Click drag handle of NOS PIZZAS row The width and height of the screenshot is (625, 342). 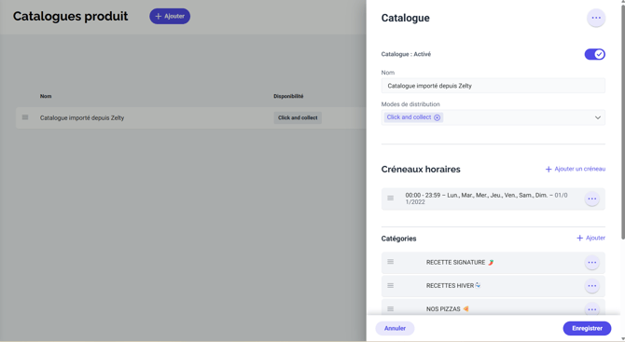coord(390,308)
